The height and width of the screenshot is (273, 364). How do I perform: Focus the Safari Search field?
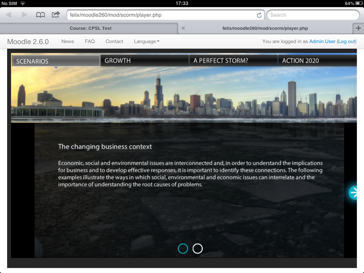click(x=313, y=15)
